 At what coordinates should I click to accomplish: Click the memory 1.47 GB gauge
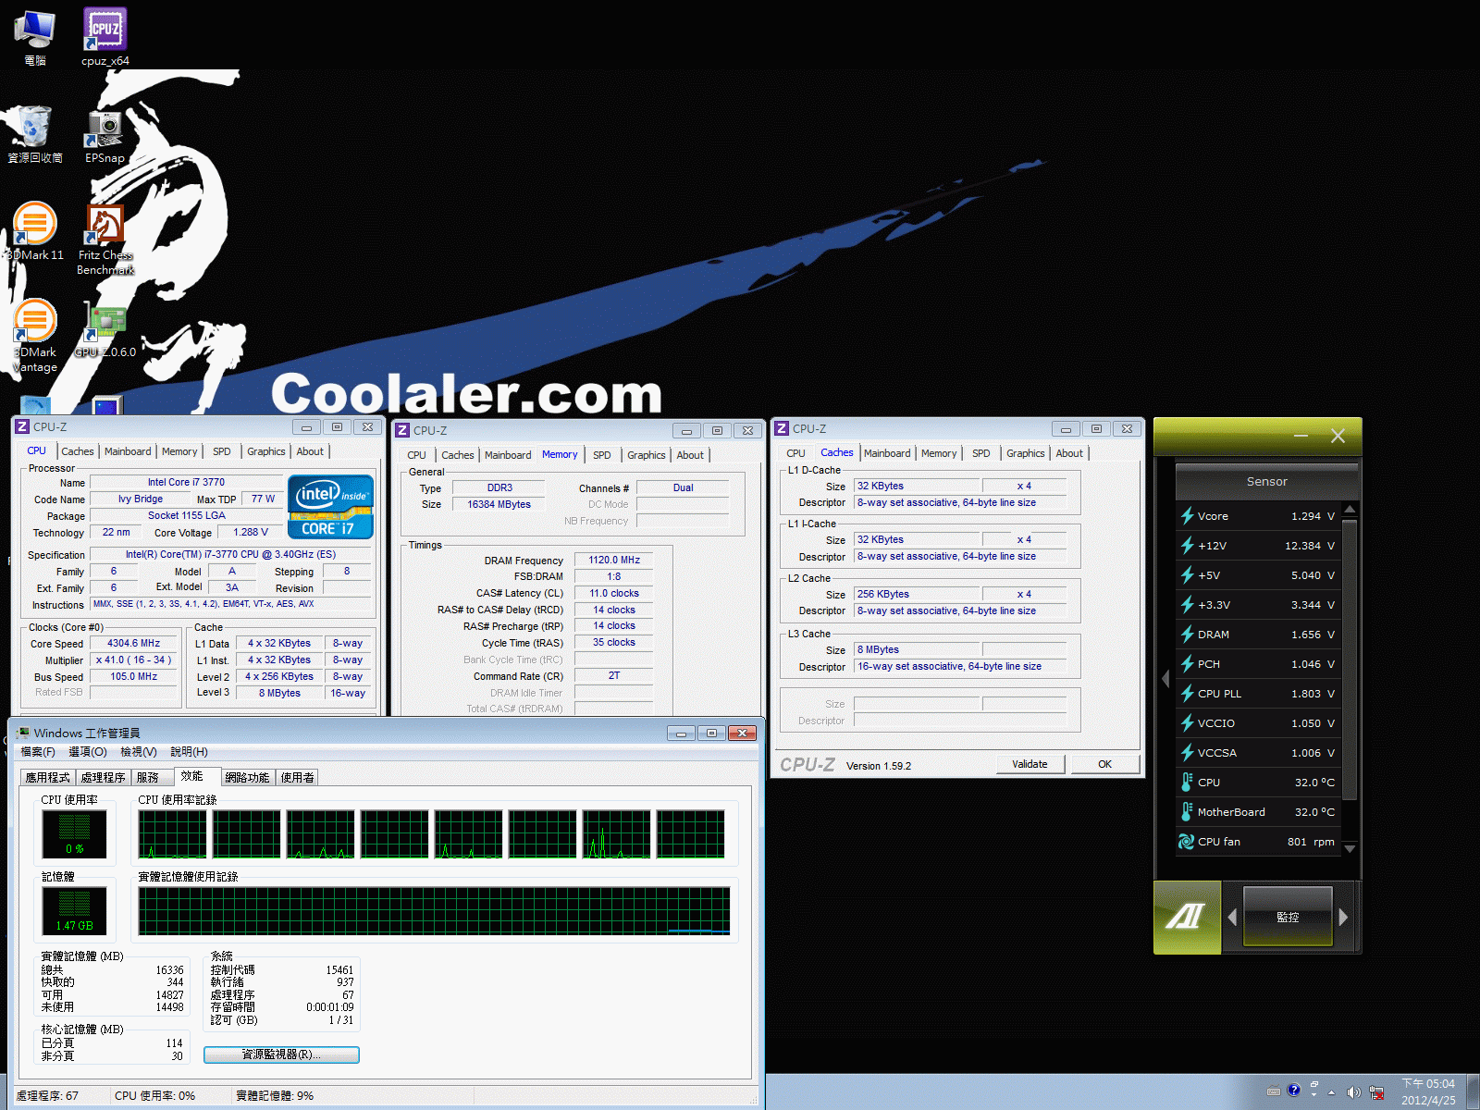(x=74, y=911)
